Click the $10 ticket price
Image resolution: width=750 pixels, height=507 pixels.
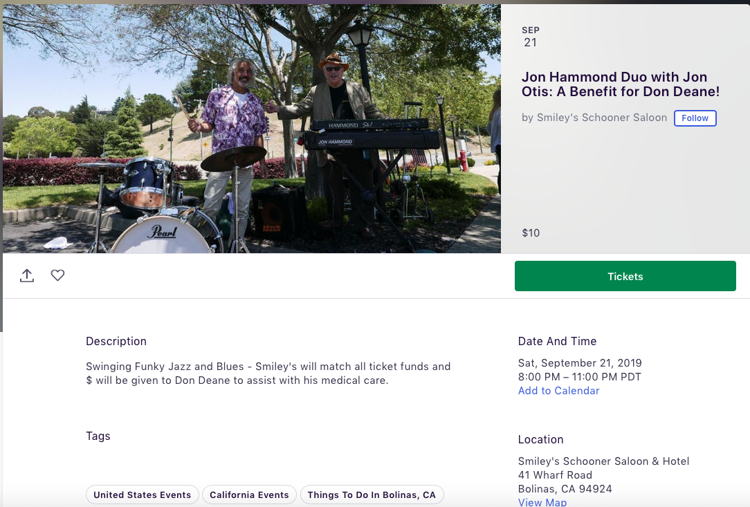tap(531, 233)
